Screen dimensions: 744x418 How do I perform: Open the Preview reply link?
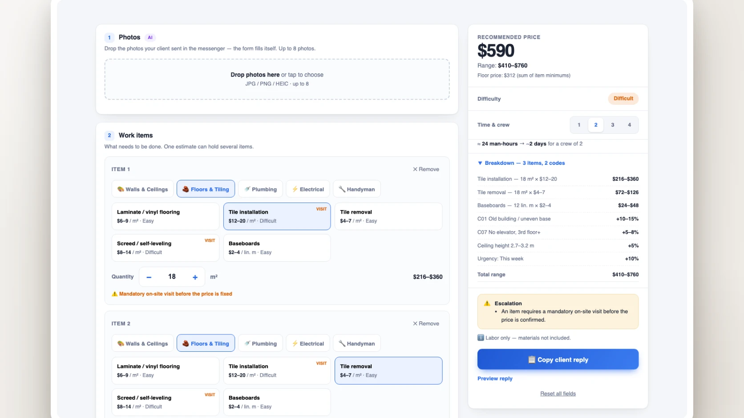click(495, 378)
